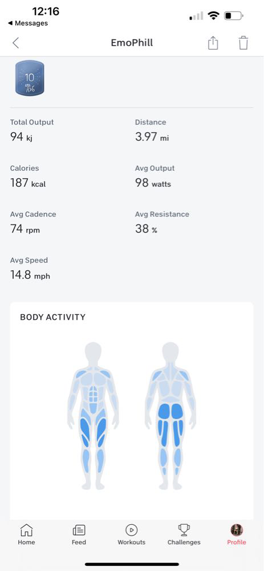Tap the front body muscle figure
This screenshot has width=264, height=571.
93,416
